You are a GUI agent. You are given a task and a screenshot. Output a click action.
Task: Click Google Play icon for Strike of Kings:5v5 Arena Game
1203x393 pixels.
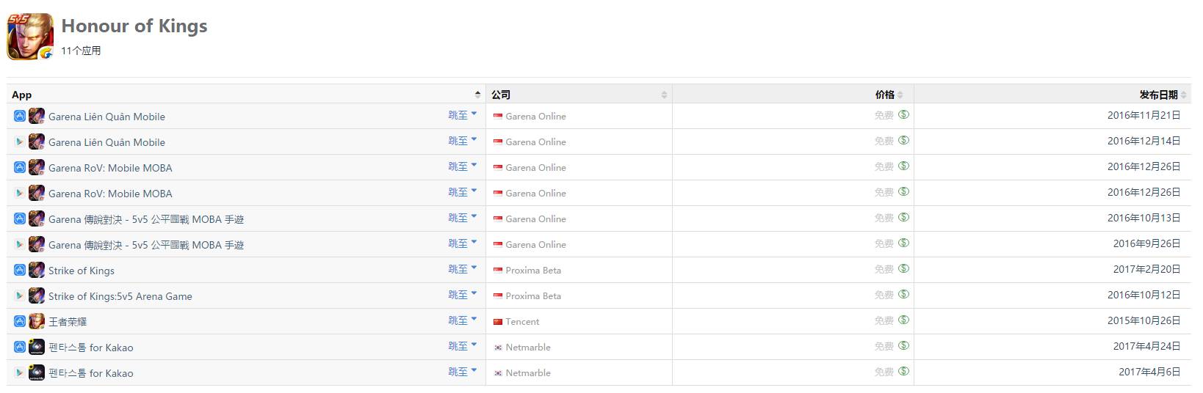point(20,295)
